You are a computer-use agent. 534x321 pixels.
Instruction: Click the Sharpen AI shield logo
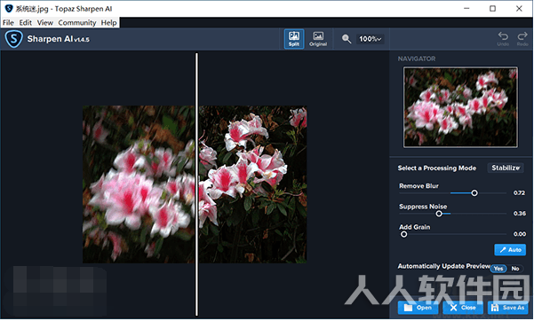pyautogui.click(x=14, y=39)
